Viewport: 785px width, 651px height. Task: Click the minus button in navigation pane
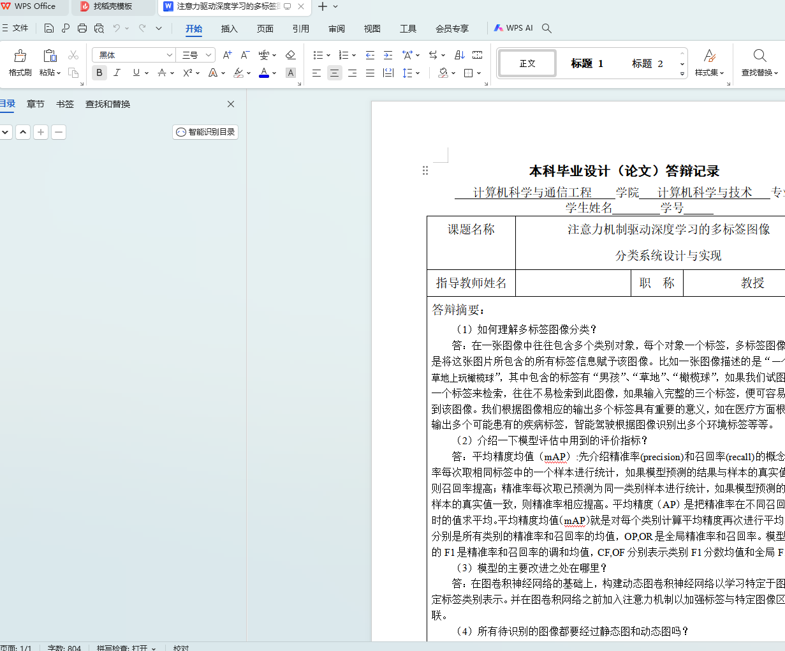click(x=59, y=132)
